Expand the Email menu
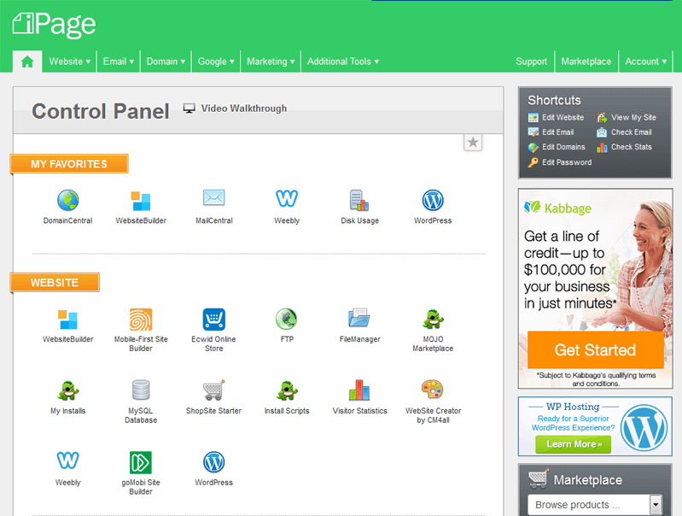 pyautogui.click(x=119, y=62)
